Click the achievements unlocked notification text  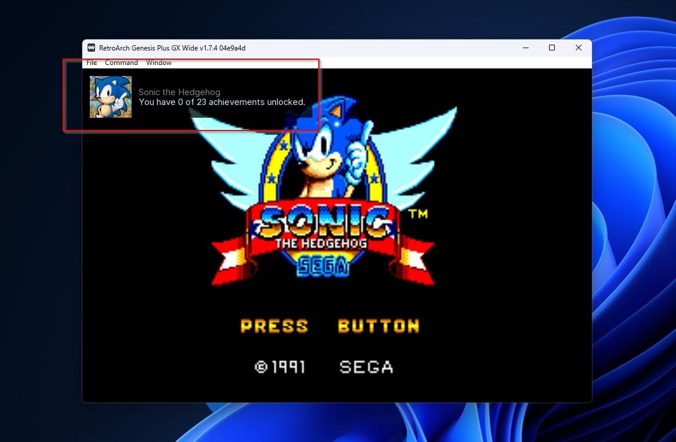click(x=222, y=102)
